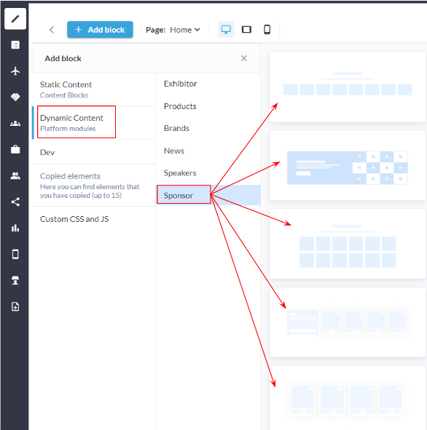Choose the two-row sponsor grid layout thumbnail
Image resolution: width=427 pixels, height=430 pixels.
[348, 244]
